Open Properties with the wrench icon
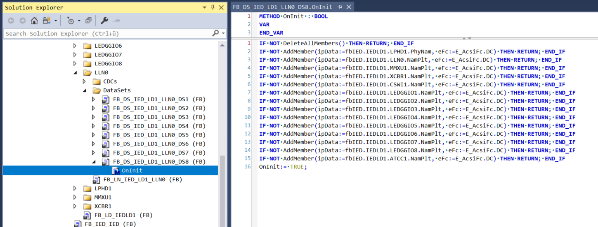Viewport: 598px width, 227px height. pos(104,21)
